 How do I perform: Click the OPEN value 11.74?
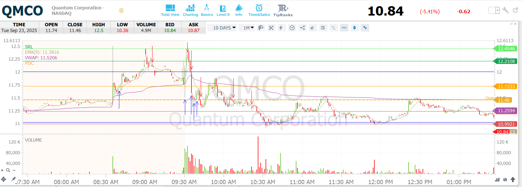(51, 30)
